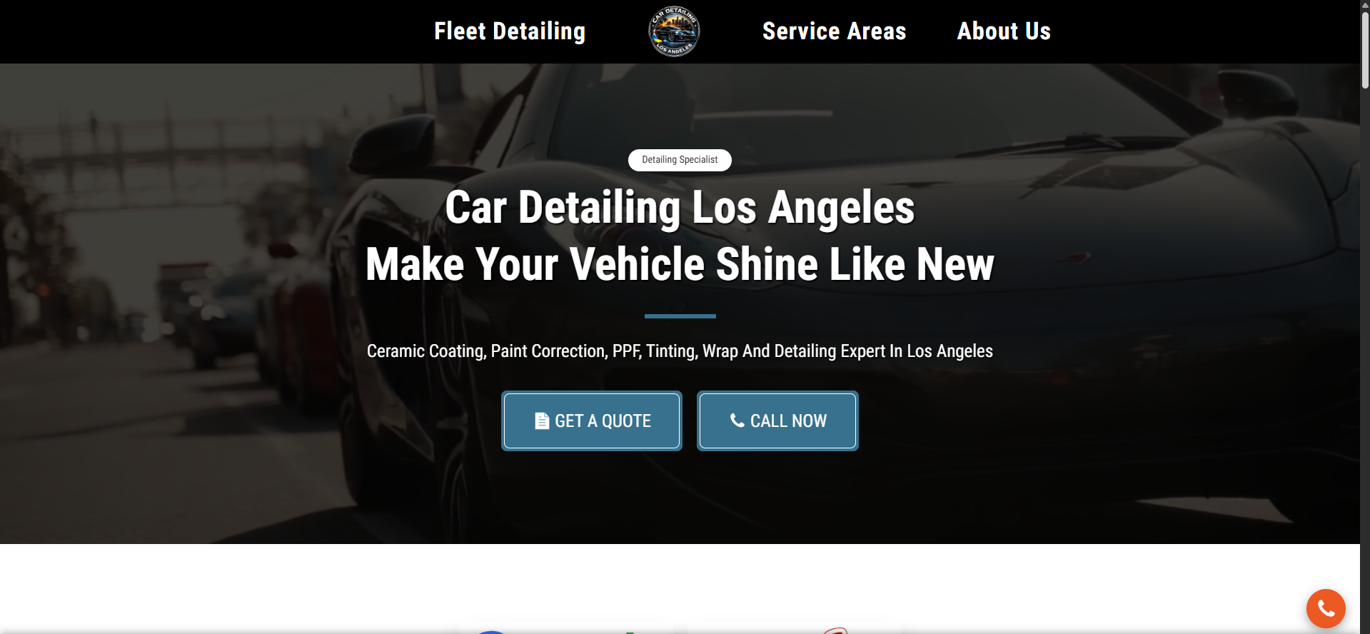Open the Service Areas menu item
The height and width of the screenshot is (634, 1370).
click(x=834, y=31)
